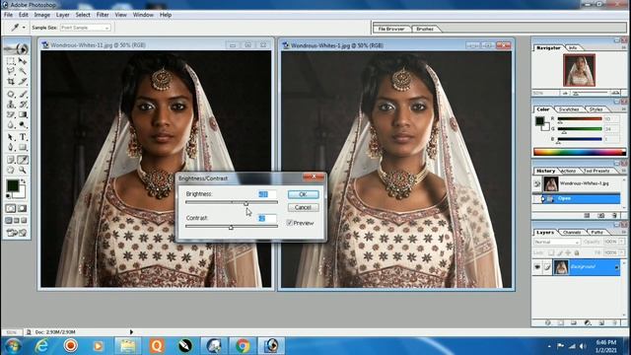Jump to ImageReady icon in toolbox
The image size is (631, 355).
(16, 233)
